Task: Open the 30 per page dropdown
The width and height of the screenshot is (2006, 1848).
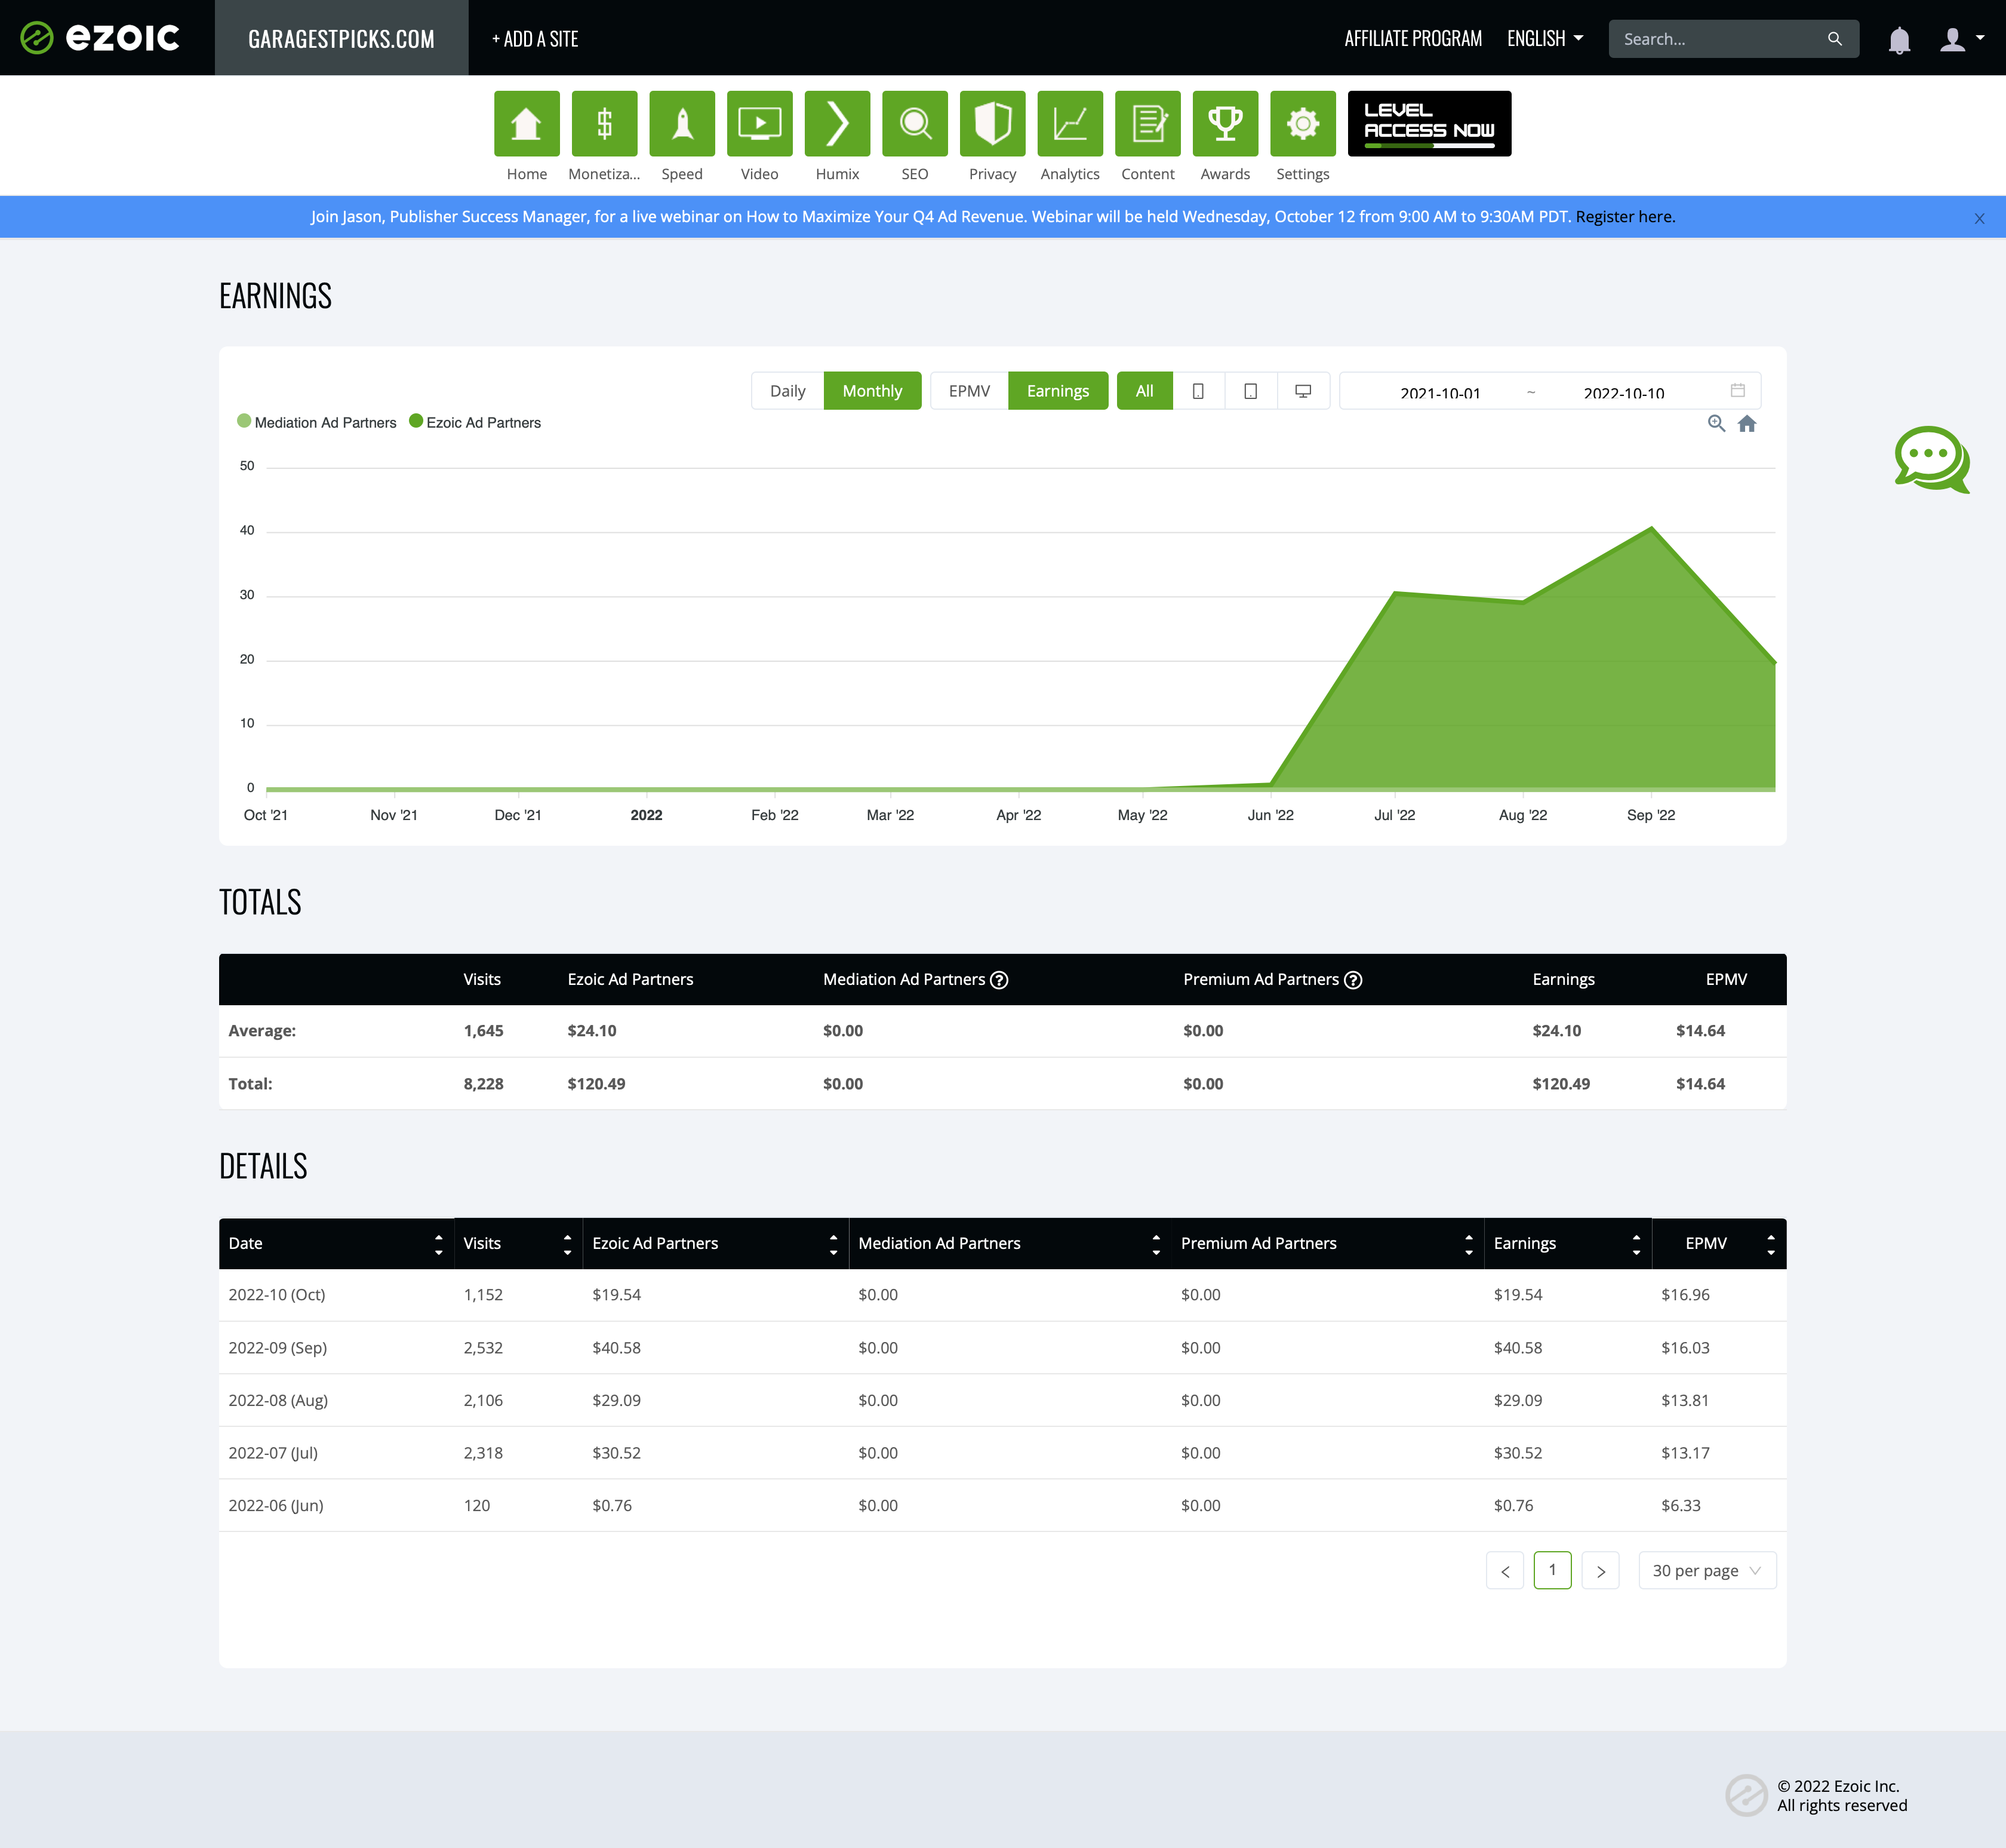Action: (x=1707, y=1570)
